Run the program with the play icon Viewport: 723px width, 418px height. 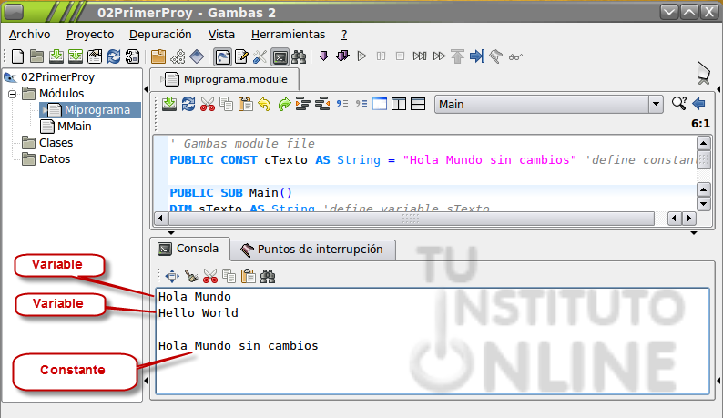362,56
